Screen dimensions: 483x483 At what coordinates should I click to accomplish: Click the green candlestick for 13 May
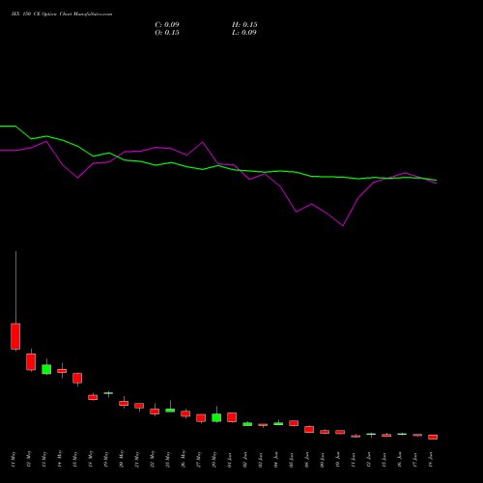[46, 369]
